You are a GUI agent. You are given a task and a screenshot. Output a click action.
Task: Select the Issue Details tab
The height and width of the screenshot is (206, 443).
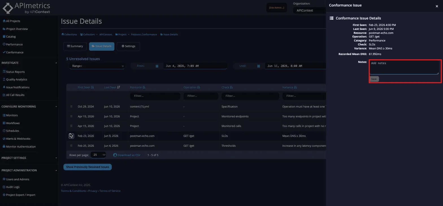pyautogui.click(x=102, y=46)
